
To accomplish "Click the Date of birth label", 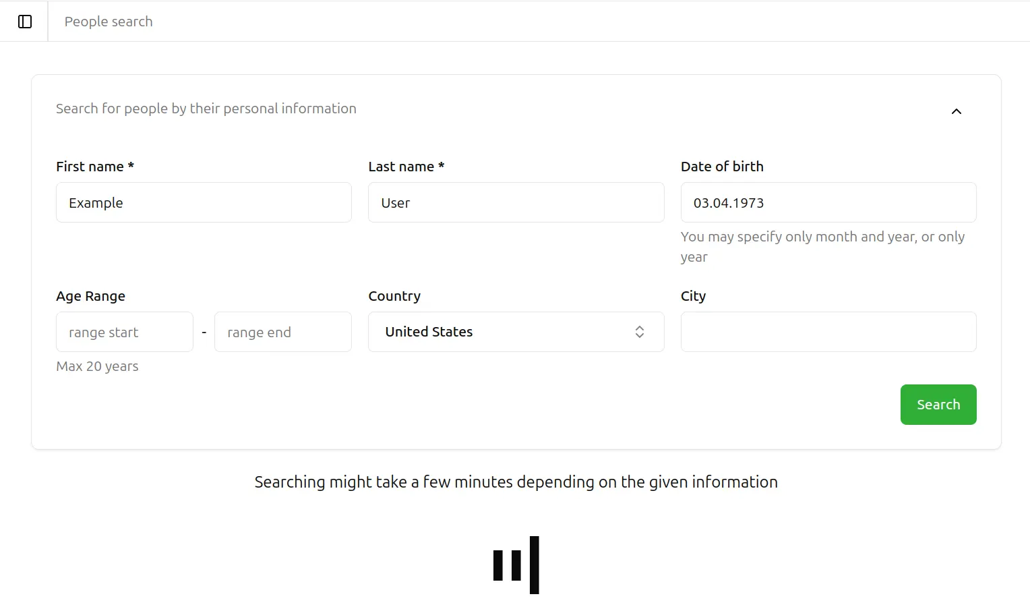I will (x=722, y=167).
